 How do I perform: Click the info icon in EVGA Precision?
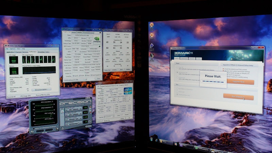32,132
